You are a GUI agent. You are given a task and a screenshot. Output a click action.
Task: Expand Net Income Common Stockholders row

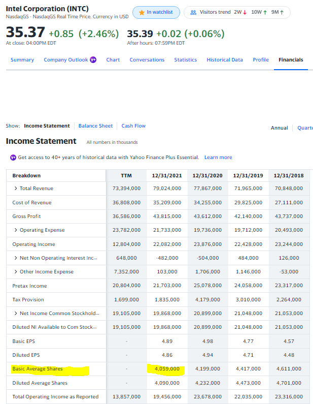[x=16, y=314]
